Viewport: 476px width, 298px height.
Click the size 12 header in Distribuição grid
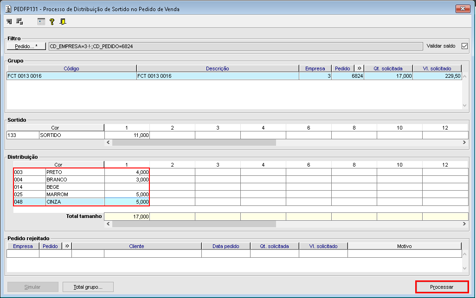point(445,165)
